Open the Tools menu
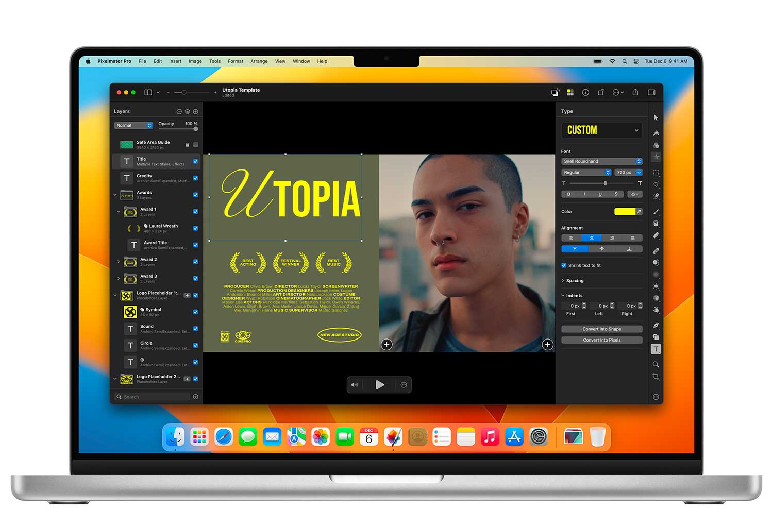The image size is (773, 509). click(x=215, y=61)
